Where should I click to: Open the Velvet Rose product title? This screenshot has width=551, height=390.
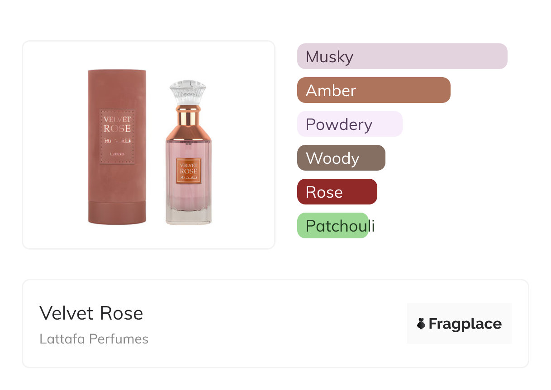point(91,313)
